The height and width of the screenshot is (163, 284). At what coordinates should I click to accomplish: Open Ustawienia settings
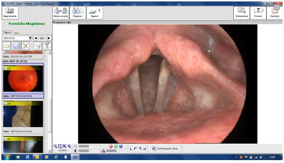(x=241, y=13)
